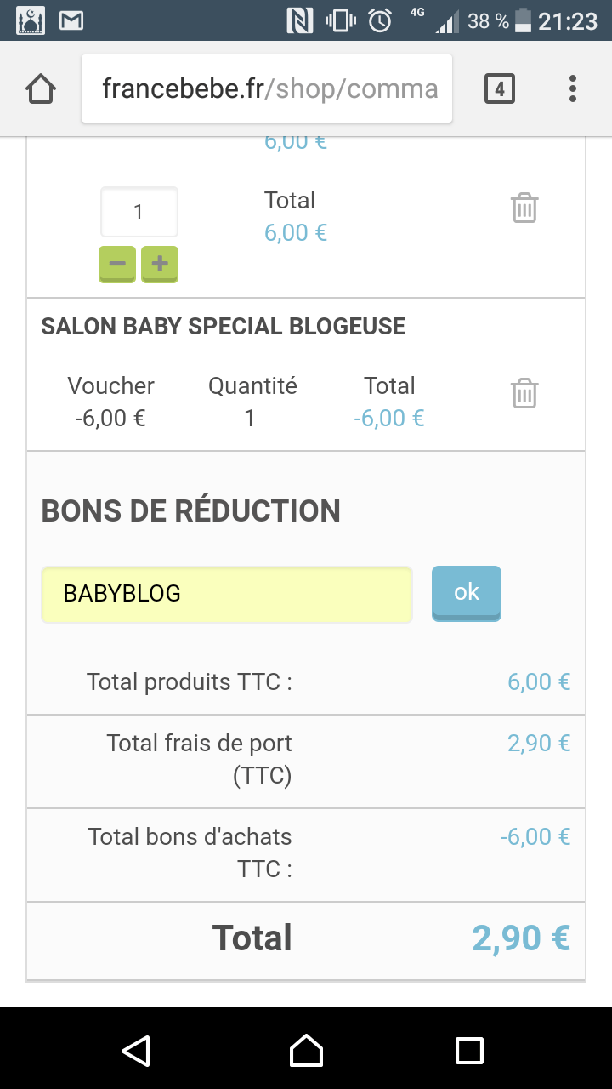This screenshot has height=1089, width=612.
Task: Decrease quantity with the minus button
Action: (x=117, y=264)
